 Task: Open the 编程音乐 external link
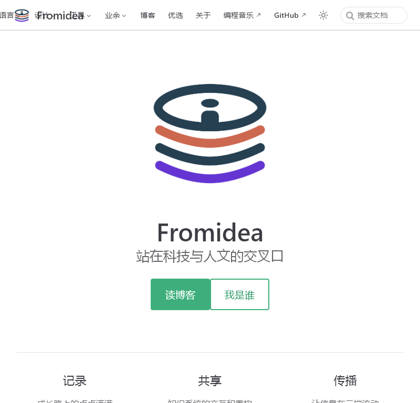pyautogui.click(x=238, y=15)
